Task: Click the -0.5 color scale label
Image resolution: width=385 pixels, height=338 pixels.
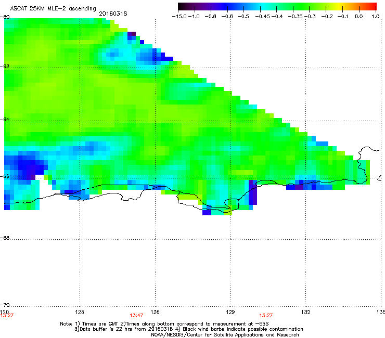Action: point(243,17)
